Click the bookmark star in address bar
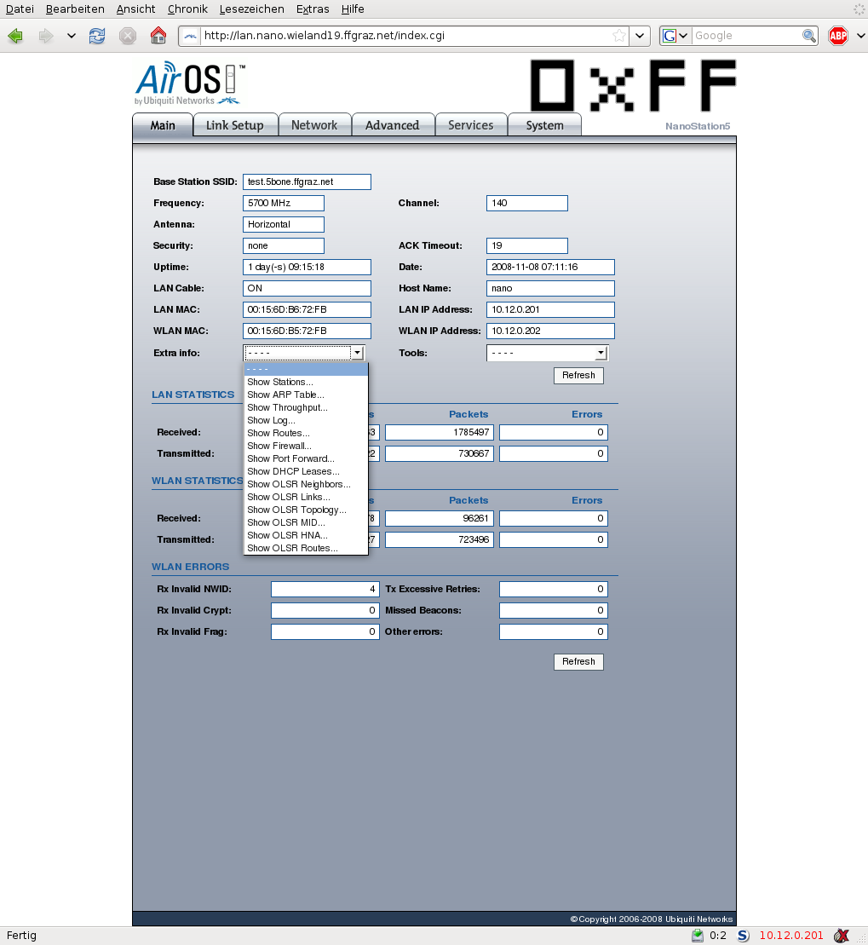The image size is (868, 945). click(619, 36)
